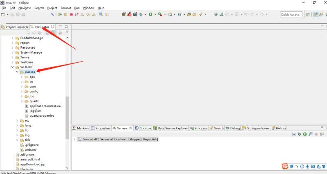Open the Tomcat menu
Image resolution: width=327 pixels, height=174 pixels.
(x=66, y=8)
